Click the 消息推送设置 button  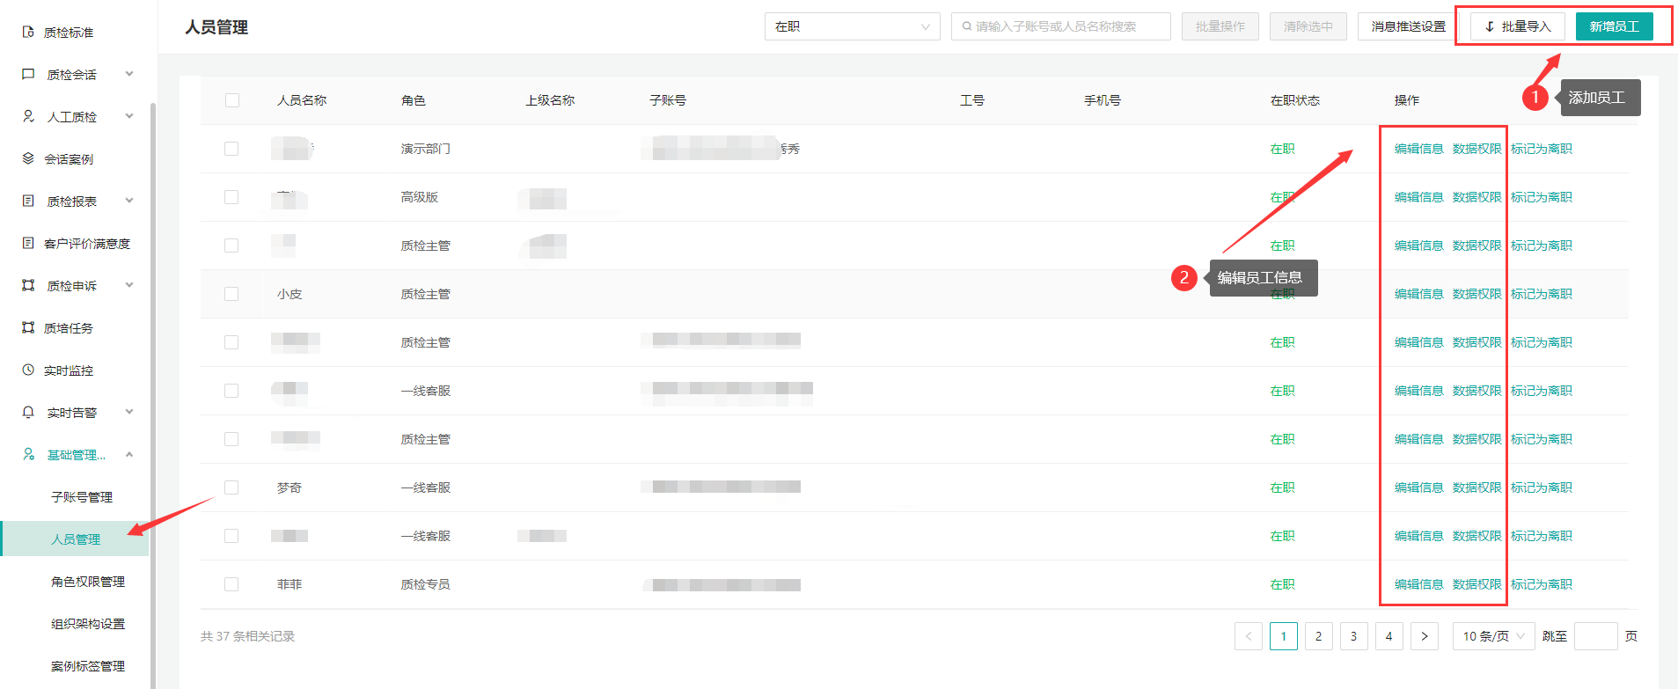[x=1408, y=26]
